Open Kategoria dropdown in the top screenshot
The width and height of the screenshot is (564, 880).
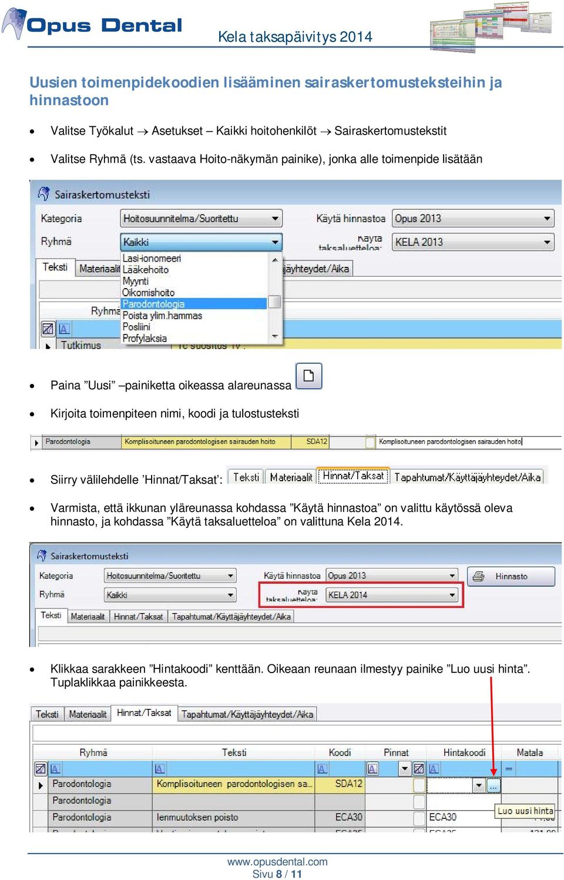tap(202, 219)
